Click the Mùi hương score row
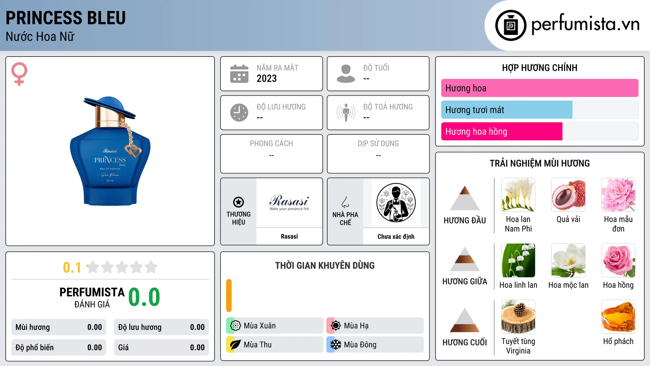 coord(59,327)
